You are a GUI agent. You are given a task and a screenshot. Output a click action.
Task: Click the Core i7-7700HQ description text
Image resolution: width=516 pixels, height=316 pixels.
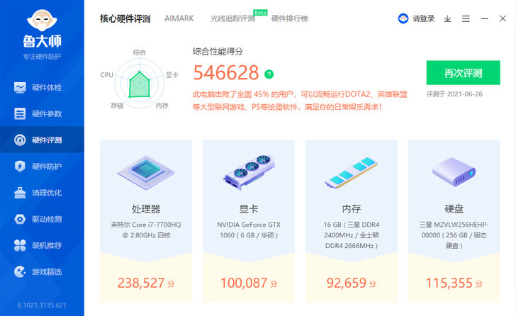(146, 230)
